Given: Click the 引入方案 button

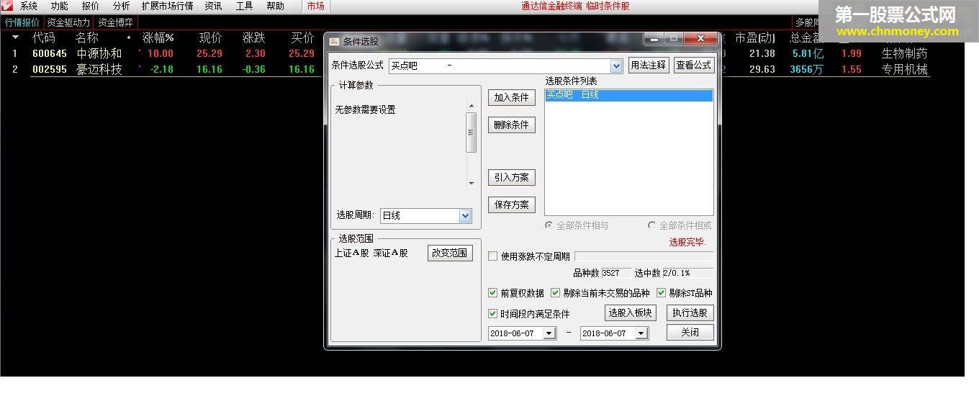Looking at the screenshot, I should 511,177.
